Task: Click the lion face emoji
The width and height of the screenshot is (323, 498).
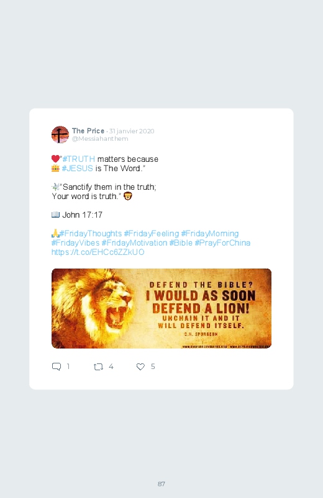Action: [x=128, y=196]
